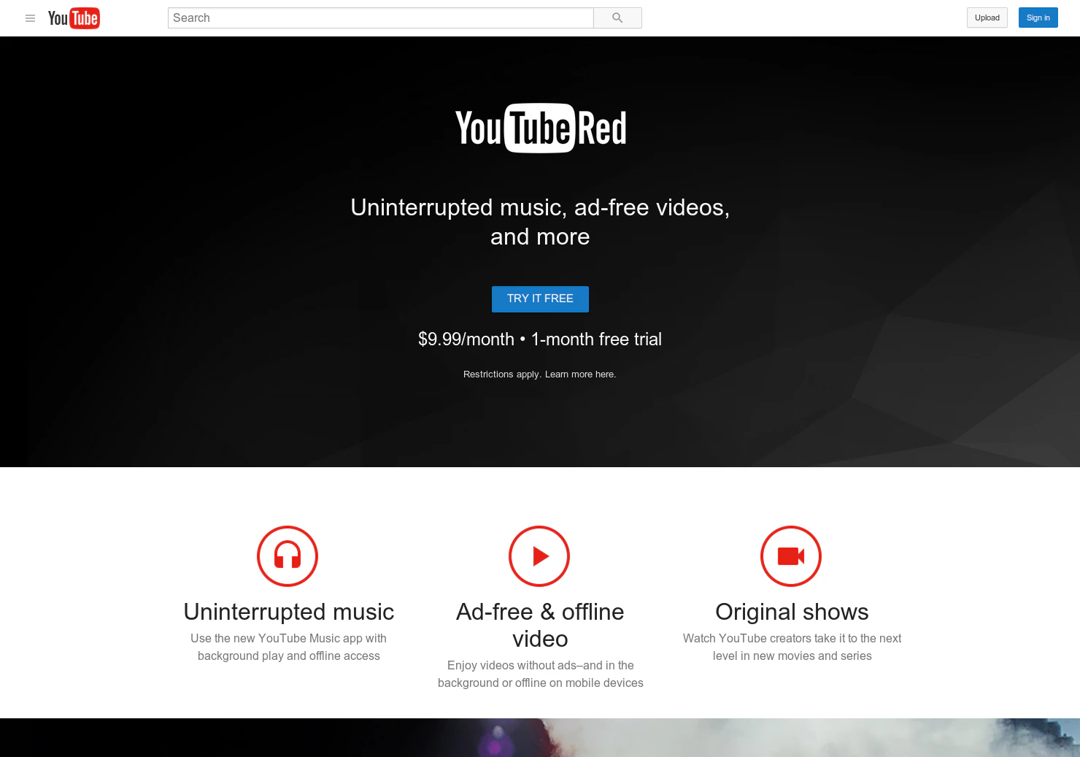This screenshot has width=1080, height=757.
Task: Click 'Watch YouTube creators' description text
Action: tap(792, 647)
